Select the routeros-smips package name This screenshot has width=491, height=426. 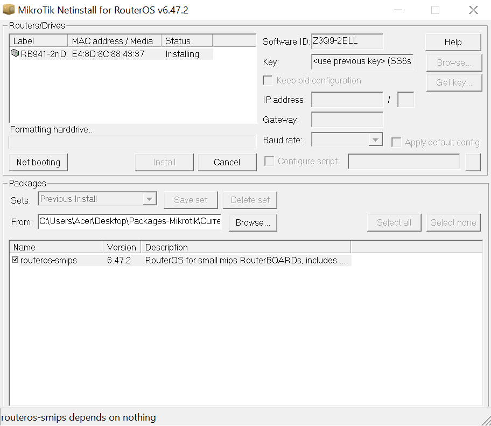click(48, 260)
